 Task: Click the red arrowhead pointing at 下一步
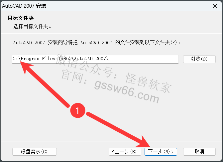pyautogui.click(x=144, y=142)
